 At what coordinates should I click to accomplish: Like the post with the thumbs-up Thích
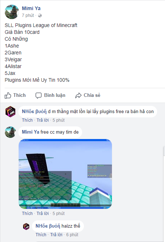[15, 95]
